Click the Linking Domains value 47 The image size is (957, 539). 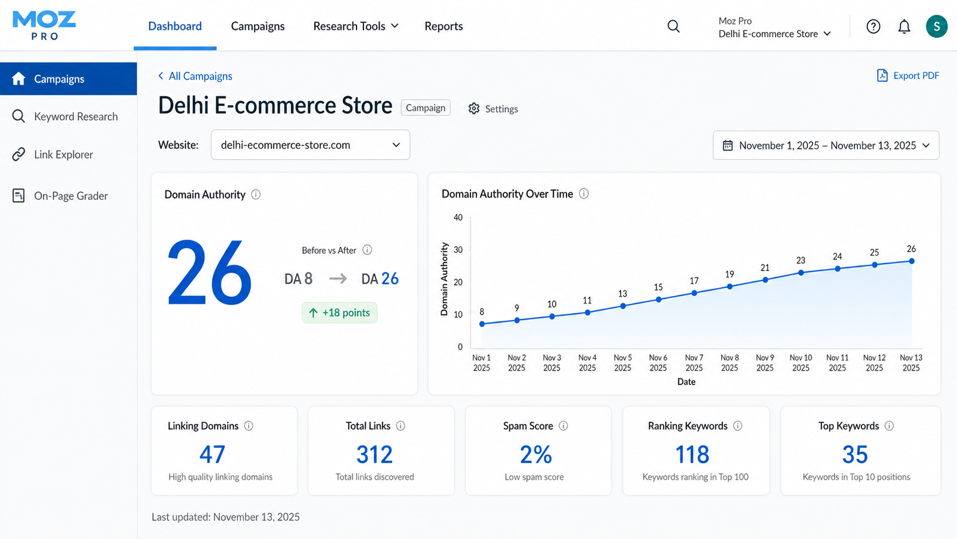(x=212, y=455)
